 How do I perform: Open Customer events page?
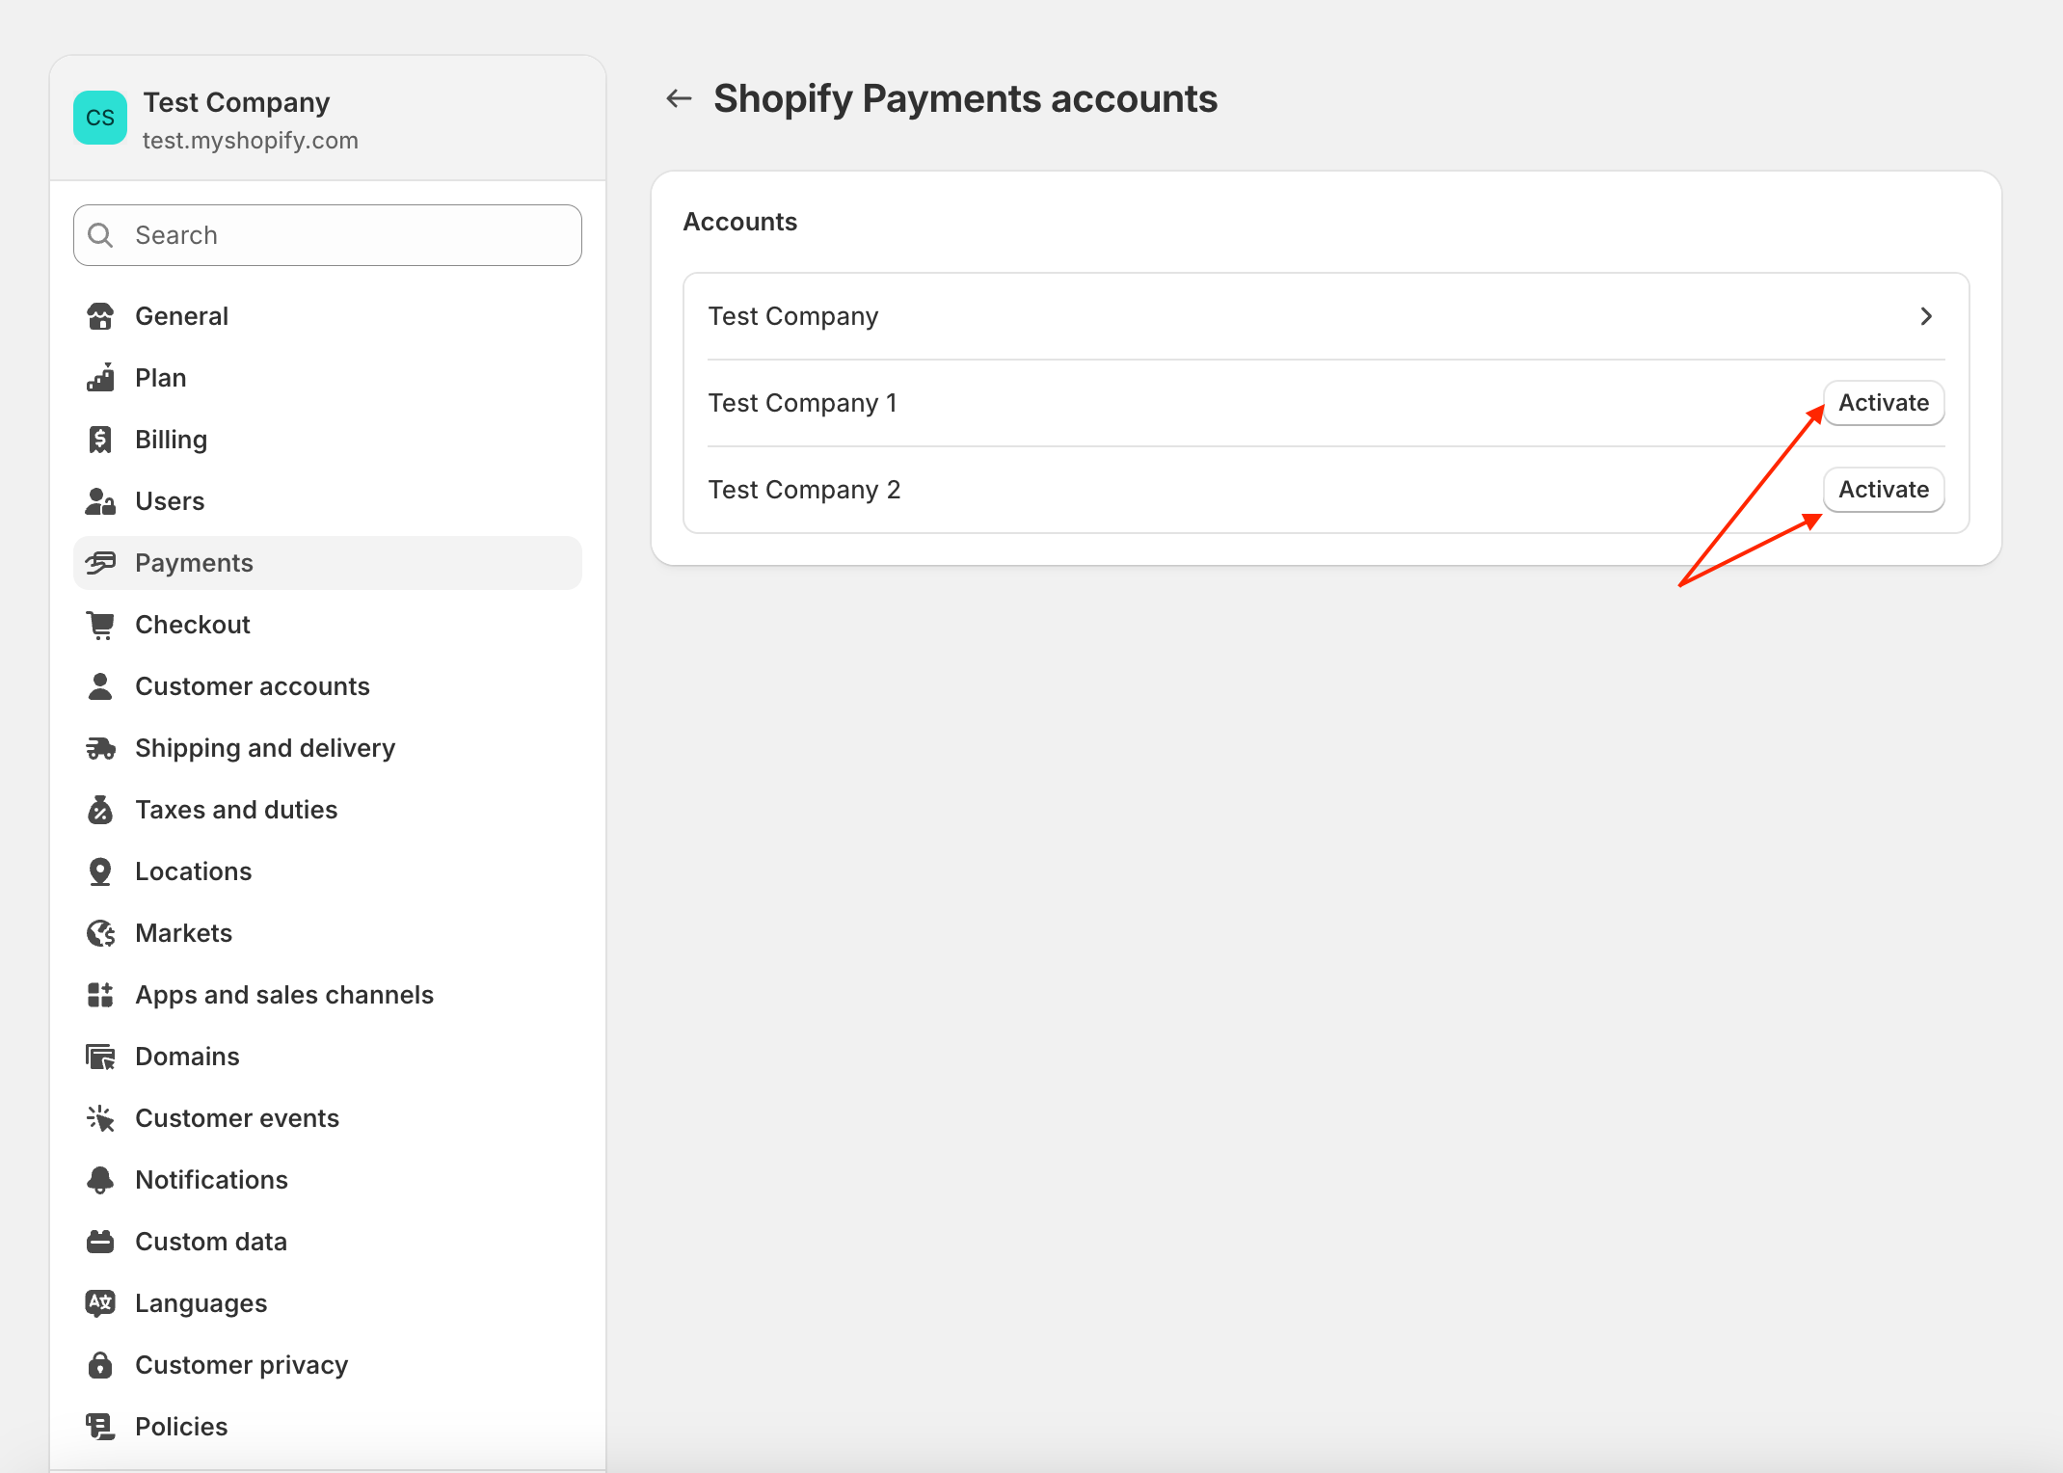328,1118
